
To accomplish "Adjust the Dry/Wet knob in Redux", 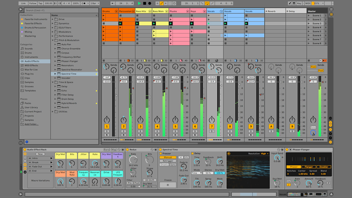I will 150,187.
